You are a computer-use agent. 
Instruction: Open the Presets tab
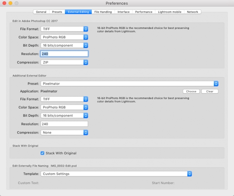57,12
